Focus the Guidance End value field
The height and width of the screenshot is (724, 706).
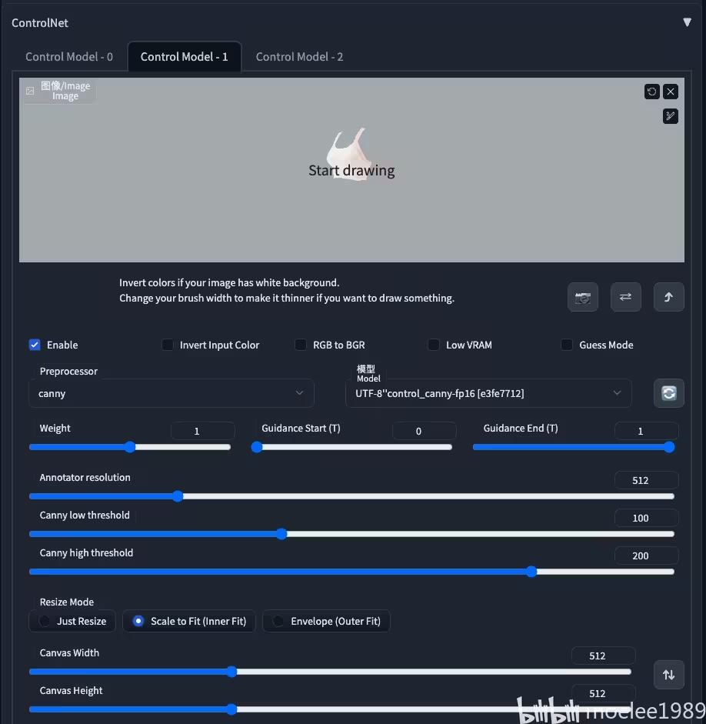tap(647, 431)
